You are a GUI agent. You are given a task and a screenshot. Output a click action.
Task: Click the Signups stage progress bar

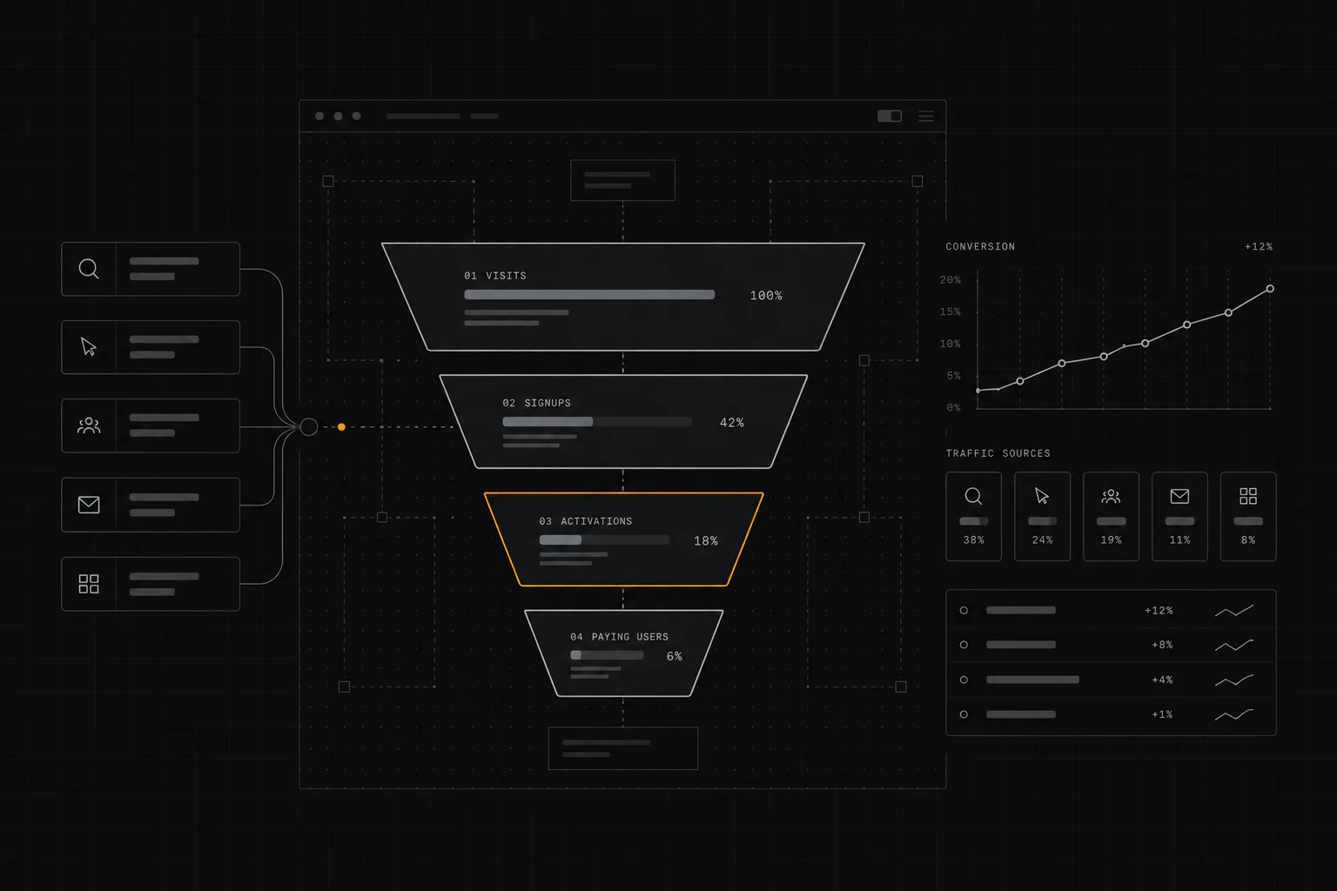coord(597,422)
